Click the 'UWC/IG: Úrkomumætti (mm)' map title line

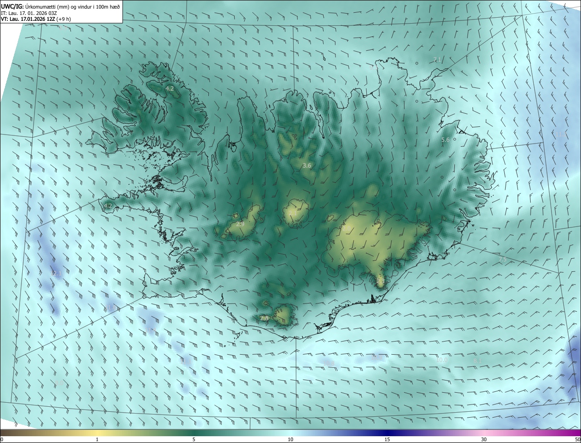pos(60,6)
